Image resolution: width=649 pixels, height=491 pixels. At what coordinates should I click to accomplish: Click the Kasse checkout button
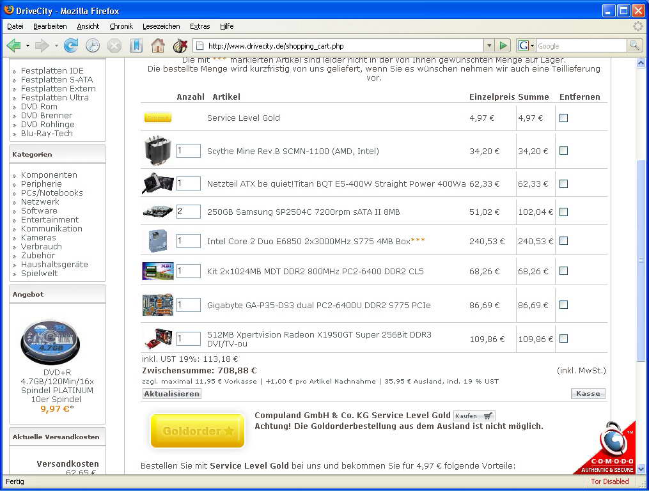(588, 393)
